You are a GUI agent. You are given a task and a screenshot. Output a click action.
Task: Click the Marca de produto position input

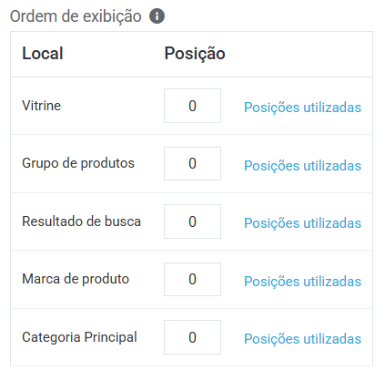(x=192, y=279)
